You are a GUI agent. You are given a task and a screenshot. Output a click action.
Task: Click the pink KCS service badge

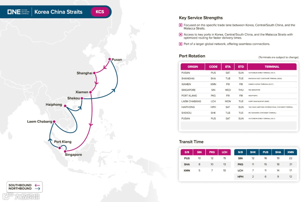pyautogui.click(x=100, y=12)
